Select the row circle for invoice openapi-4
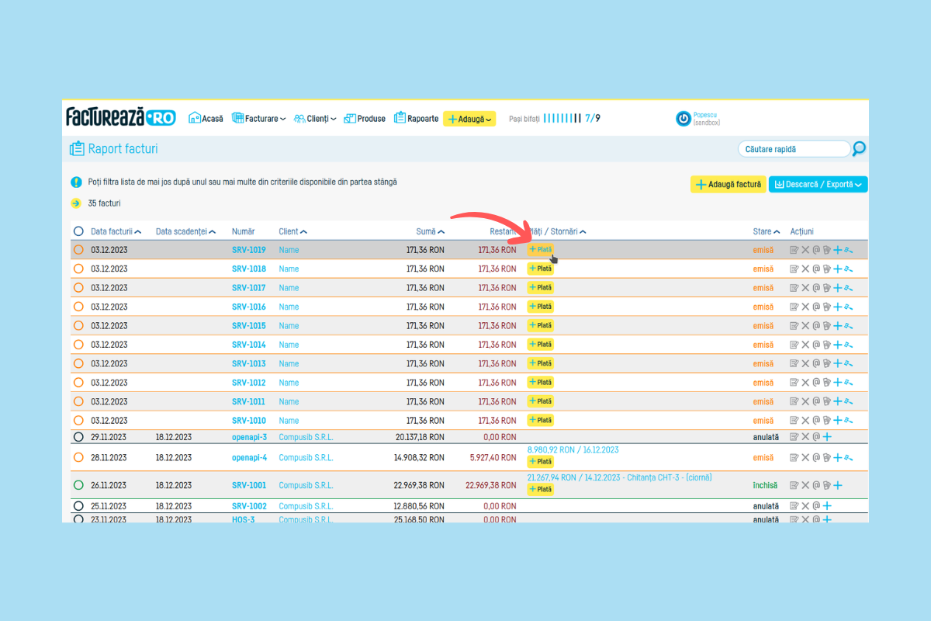This screenshot has height=621, width=931. point(78,458)
